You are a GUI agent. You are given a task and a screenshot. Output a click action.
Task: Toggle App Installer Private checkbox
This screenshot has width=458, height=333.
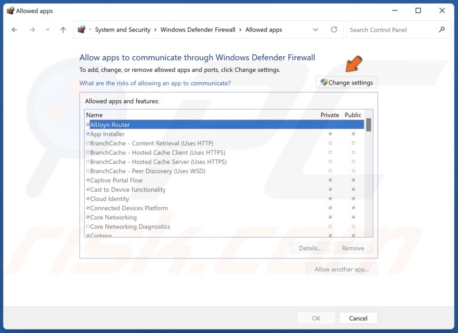pyautogui.click(x=330, y=134)
